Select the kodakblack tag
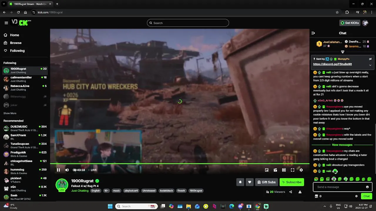The height and width of the screenshot is (211, 376). pos(166,191)
